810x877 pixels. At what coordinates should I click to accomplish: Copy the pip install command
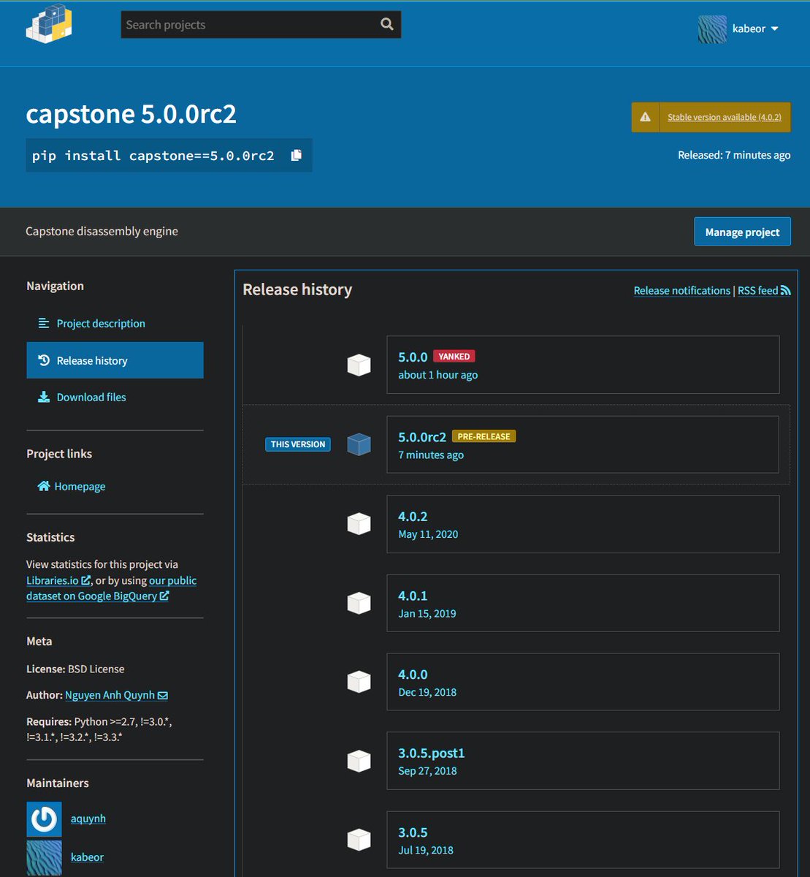[x=297, y=155]
